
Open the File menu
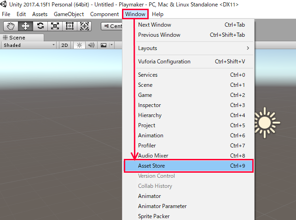pyautogui.click(x=6, y=14)
